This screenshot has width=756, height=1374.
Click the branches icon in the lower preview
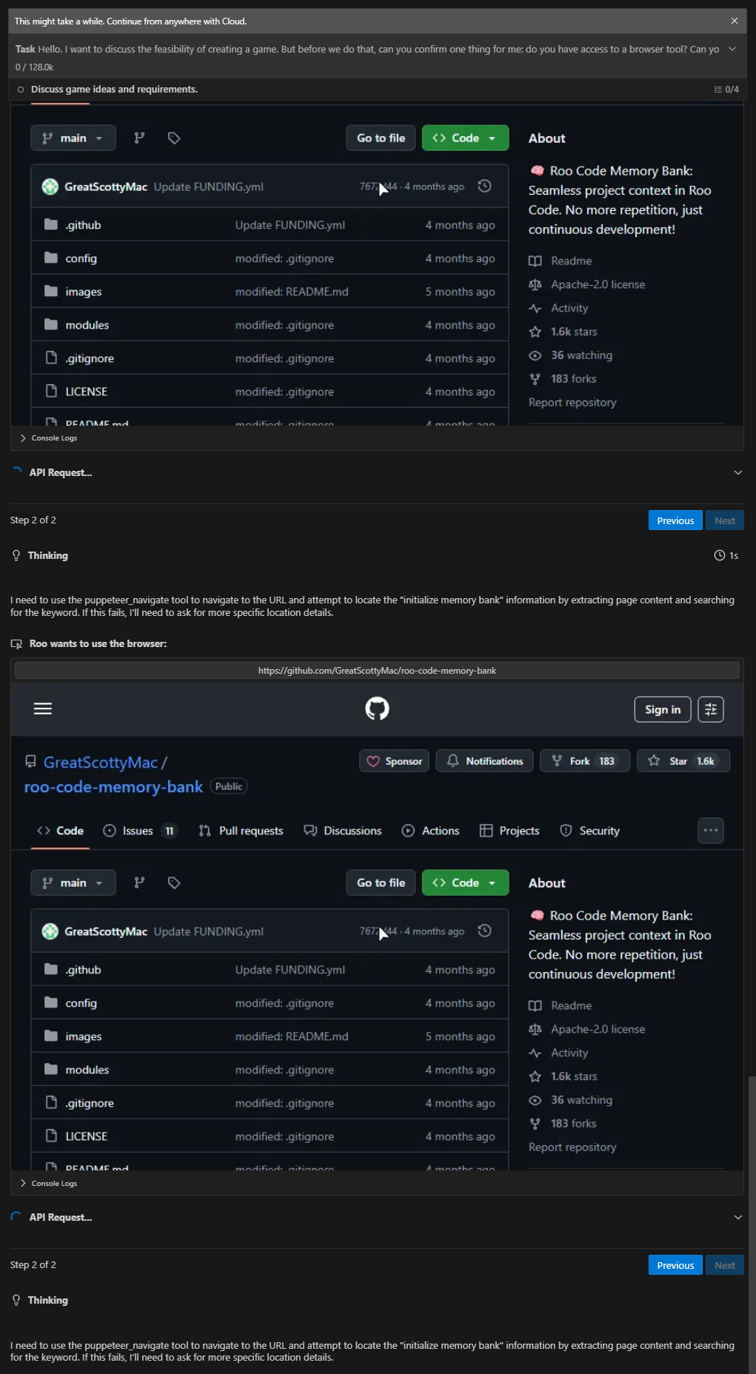(x=139, y=882)
